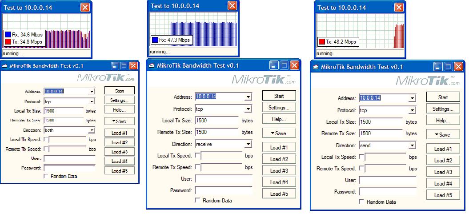
Task: Click Load #2 in the receive-direction window
Action: click(x=279, y=159)
